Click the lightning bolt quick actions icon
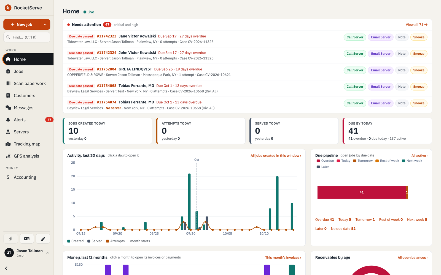Image resolution: width=441 pixels, height=275 pixels. [x=11, y=239]
